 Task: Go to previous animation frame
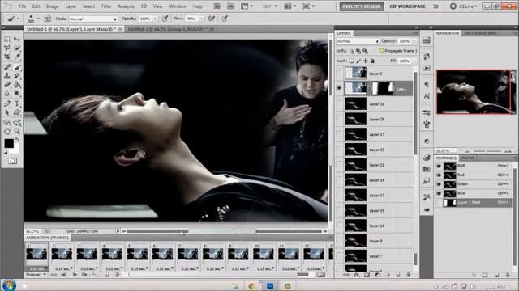point(64,275)
